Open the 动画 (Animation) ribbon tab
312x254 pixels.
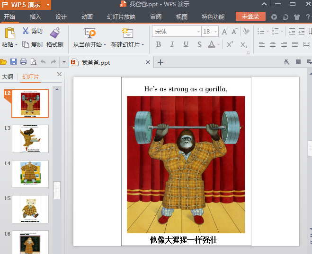pyautogui.click(x=87, y=17)
